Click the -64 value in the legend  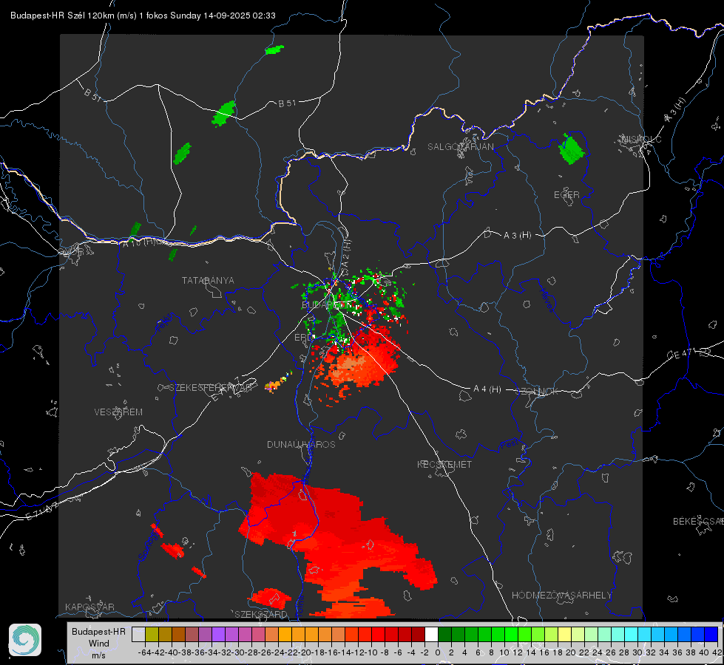[144, 652]
